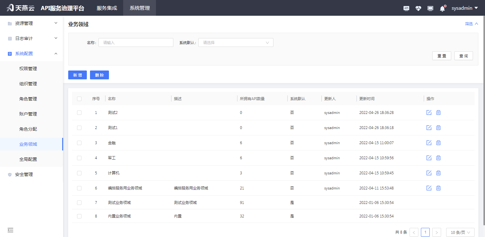Check the checkbox beside 内置业务领域
This screenshot has width=485, height=237.
click(x=79, y=216)
